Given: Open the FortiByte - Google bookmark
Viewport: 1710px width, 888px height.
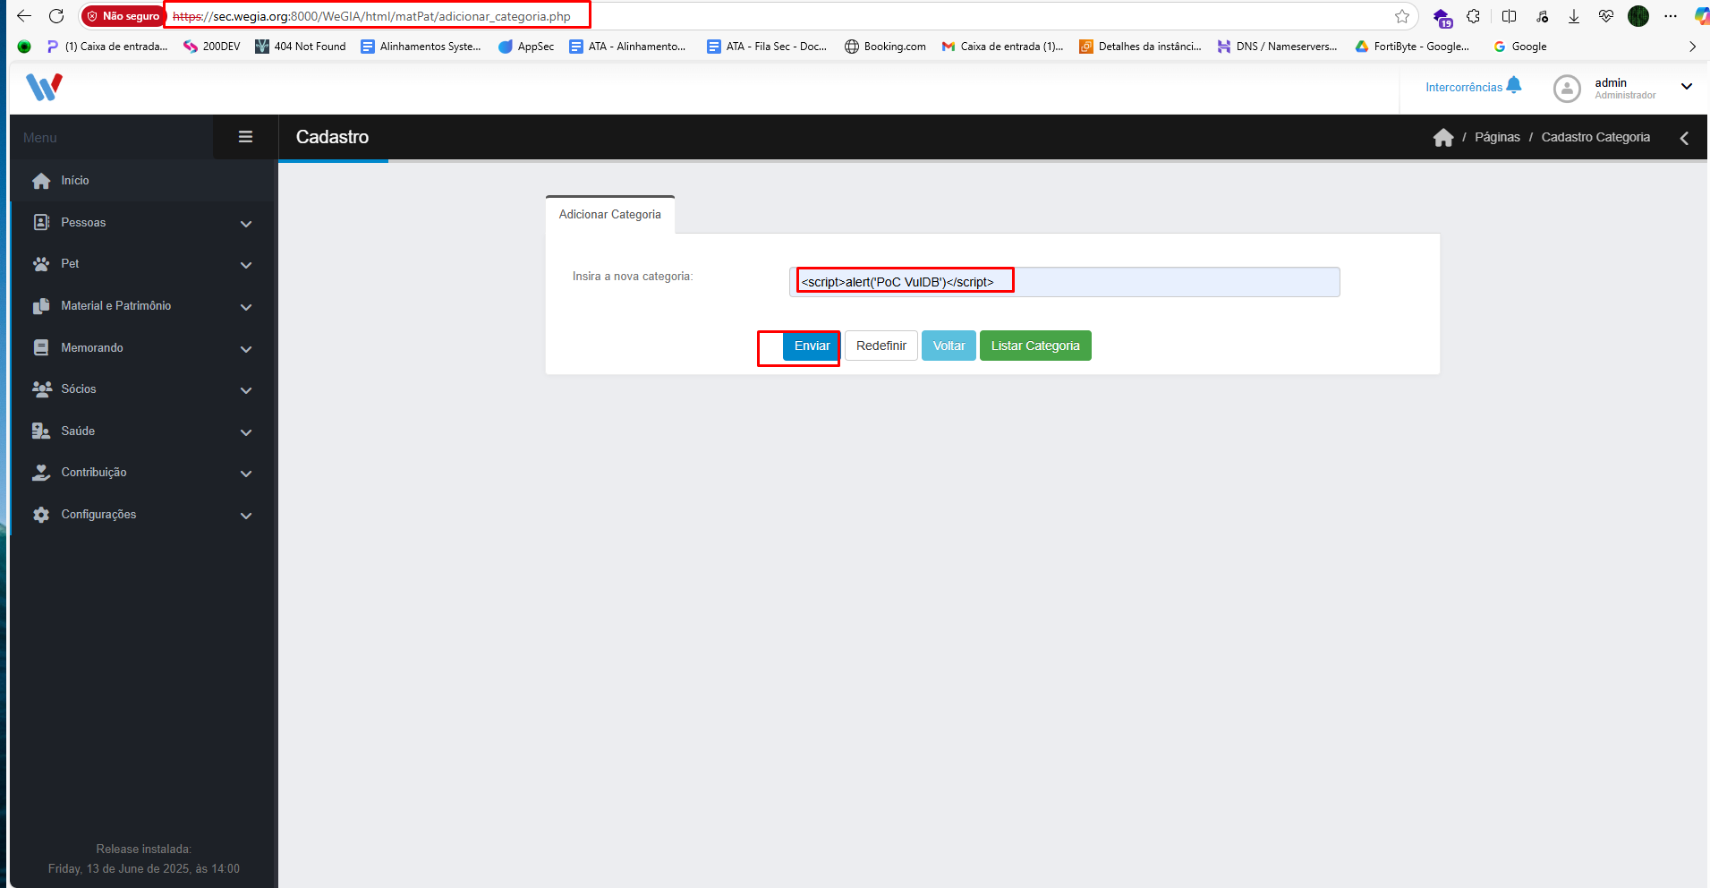Looking at the screenshot, I should (x=1412, y=47).
